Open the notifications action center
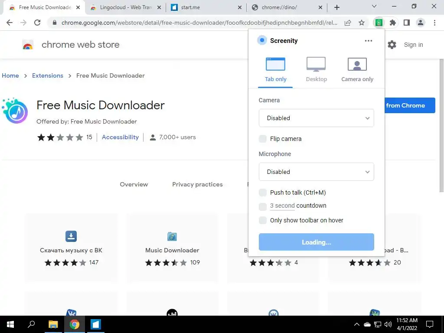Screen dimensions: 444x333 [x=430, y=324]
